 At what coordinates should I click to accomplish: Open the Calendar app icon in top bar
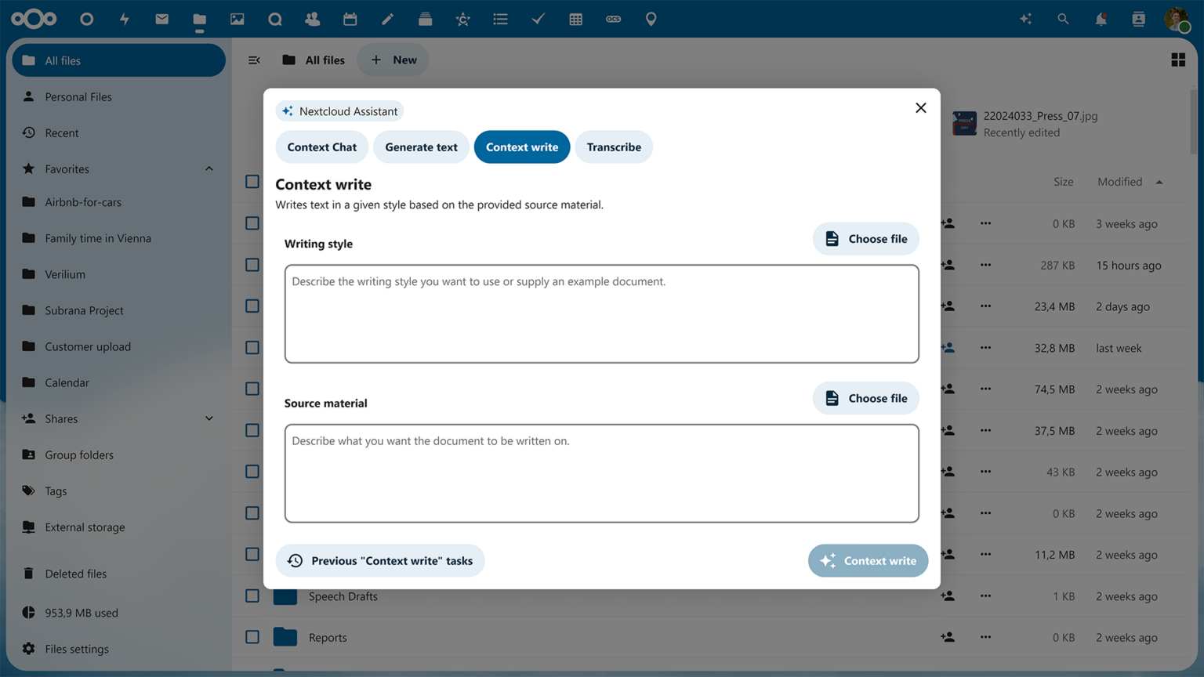350,19
